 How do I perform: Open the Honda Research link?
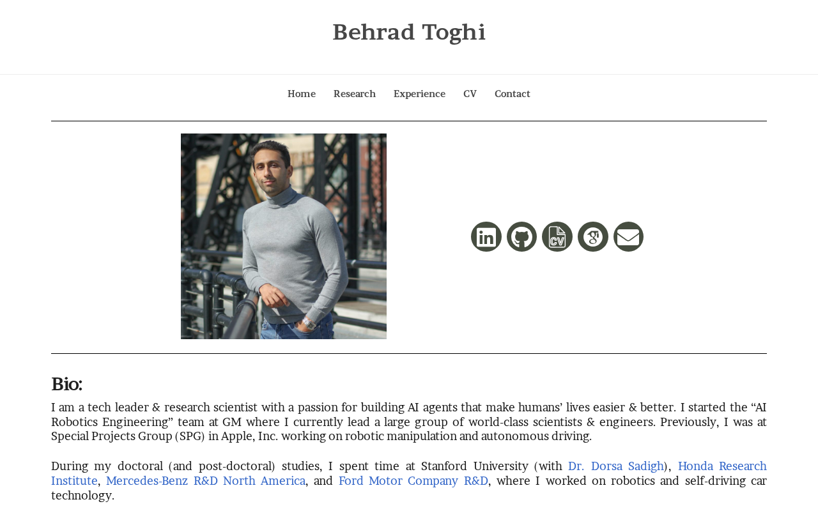pos(722,466)
